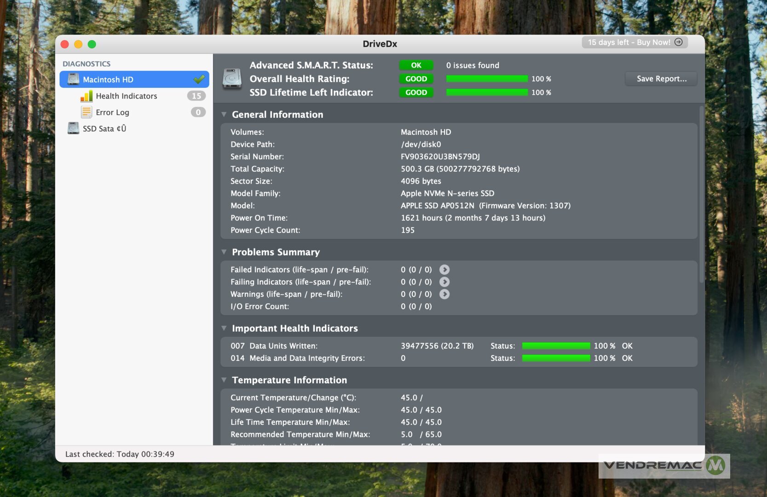Click the green checkmark on Macintosh HD
This screenshot has height=497, width=767.
[x=199, y=79]
